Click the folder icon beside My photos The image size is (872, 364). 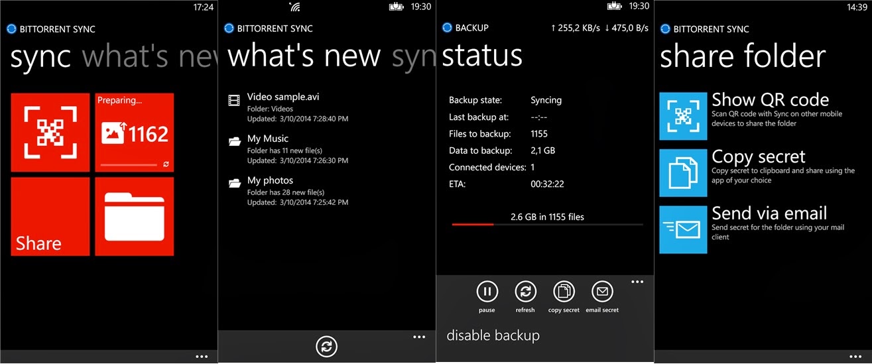(x=234, y=183)
